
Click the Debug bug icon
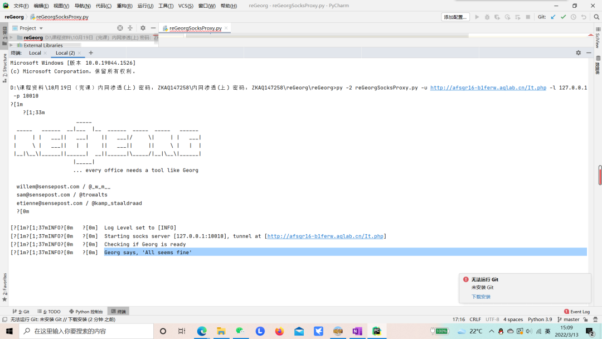(x=487, y=17)
